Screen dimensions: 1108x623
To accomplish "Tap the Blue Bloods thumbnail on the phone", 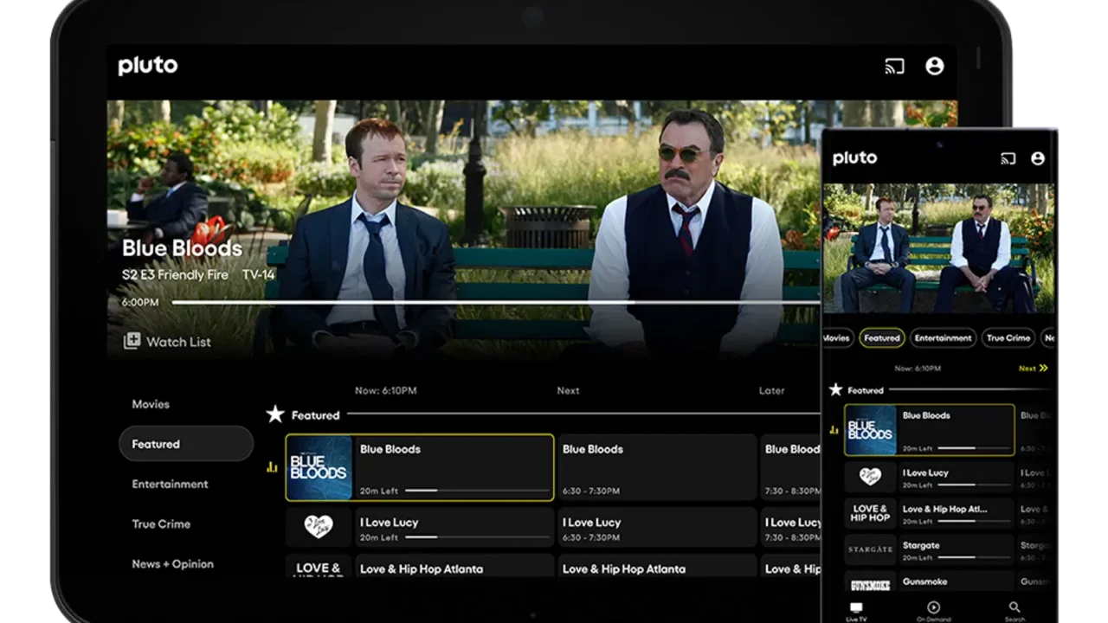I will [870, 430].
